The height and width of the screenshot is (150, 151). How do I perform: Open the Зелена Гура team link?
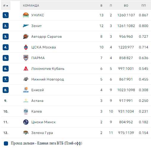[42, 133]
